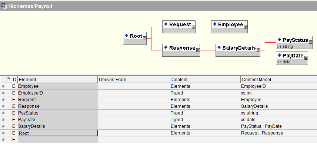Click the row bullet for Root row
Image resolution: width=317 pixels, height=146 pixels.
point(3,133)
